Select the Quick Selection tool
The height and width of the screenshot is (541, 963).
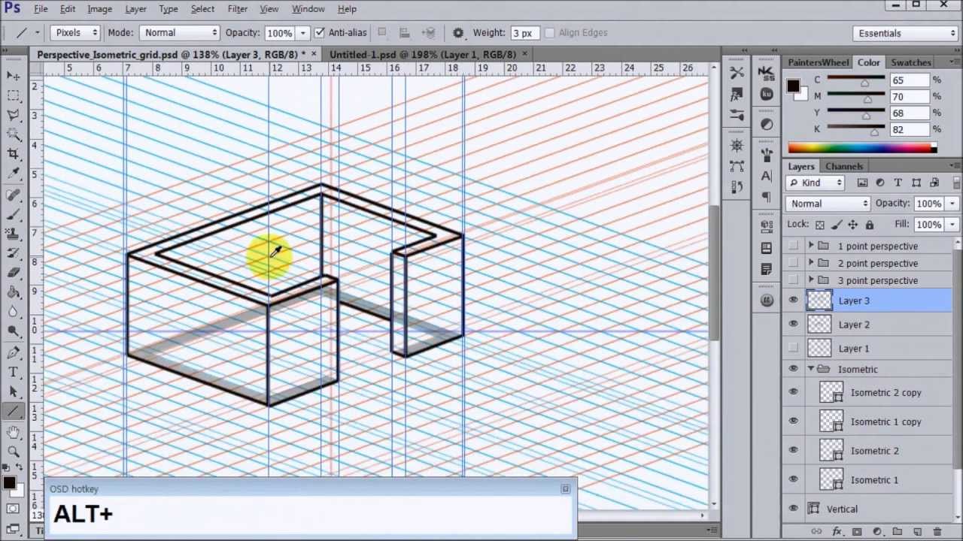(x=14, y=134)
